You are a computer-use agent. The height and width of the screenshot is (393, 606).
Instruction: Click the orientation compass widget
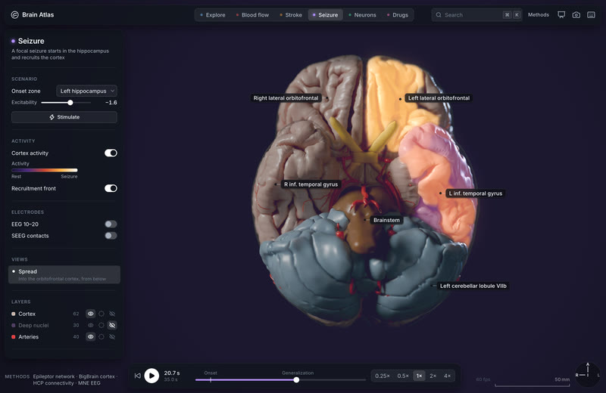point(588,375)
